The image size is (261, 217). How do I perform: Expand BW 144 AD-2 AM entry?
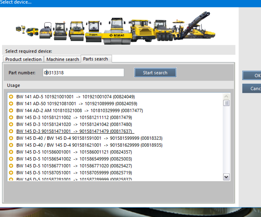pos(11,111)
